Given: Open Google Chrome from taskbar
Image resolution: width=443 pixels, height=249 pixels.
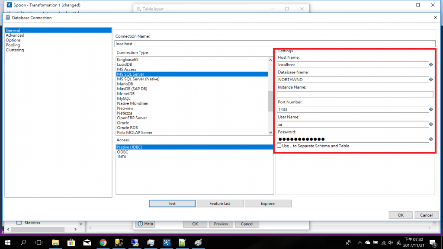Looking at the screenshot, I should tap(103, 243).
